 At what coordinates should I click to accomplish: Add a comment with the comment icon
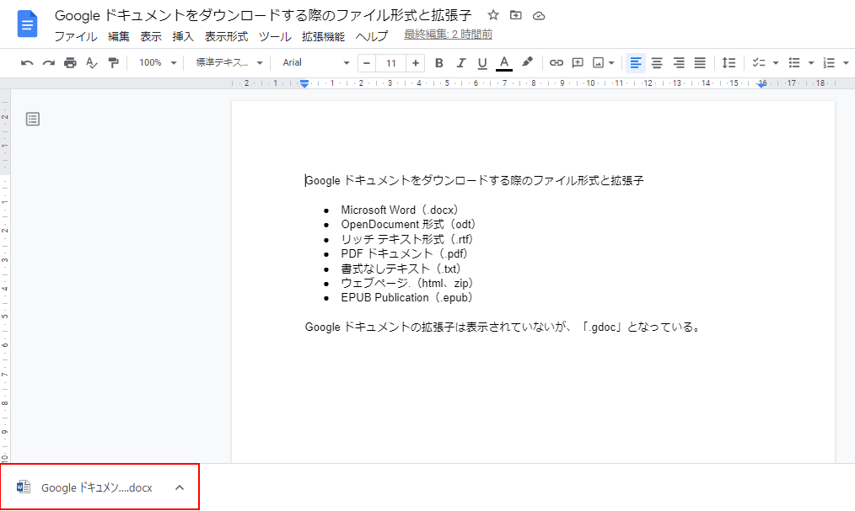click(x=576, y=62)
